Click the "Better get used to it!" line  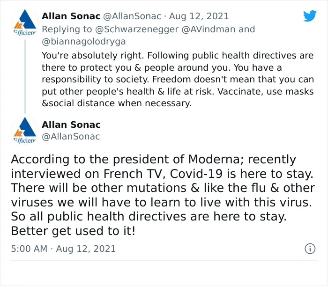[73, 231]
